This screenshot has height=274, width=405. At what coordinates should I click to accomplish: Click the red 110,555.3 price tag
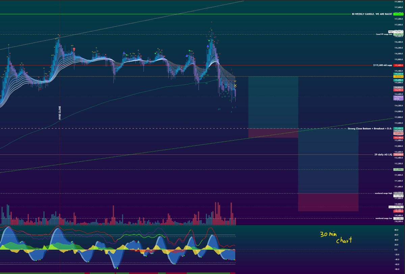[x=398, y=211]
